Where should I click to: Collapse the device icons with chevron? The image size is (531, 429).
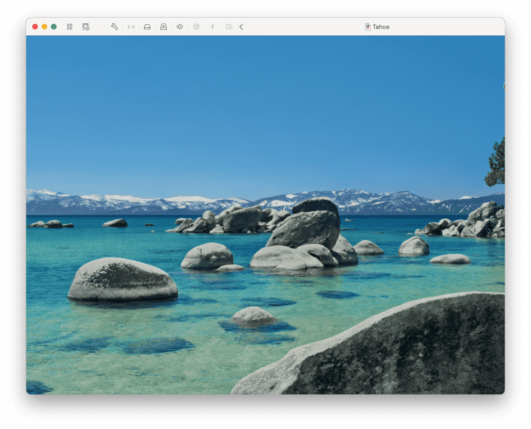[241, 27]
